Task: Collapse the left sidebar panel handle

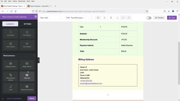Action: coord(39,60)
